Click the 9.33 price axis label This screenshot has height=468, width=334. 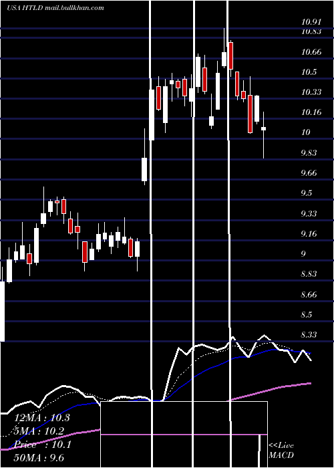tap(309, 214)
